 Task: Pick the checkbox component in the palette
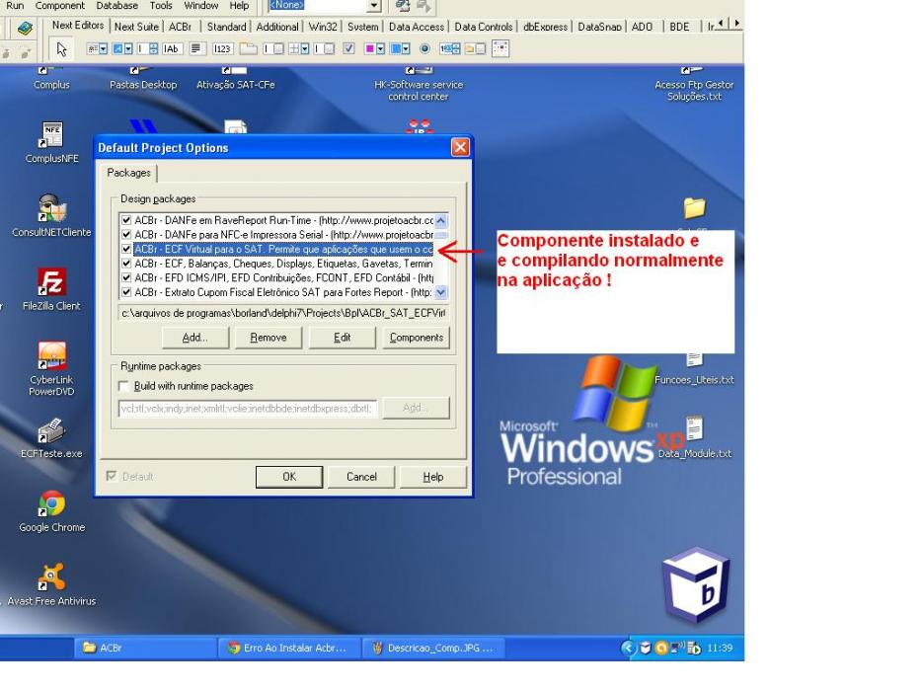(x=348, y=48)
